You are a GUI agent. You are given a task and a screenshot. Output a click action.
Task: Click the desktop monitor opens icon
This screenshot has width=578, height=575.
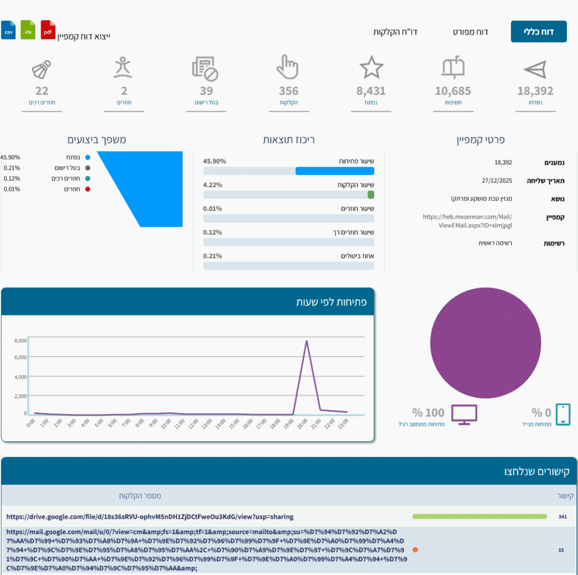click(463, 415)
